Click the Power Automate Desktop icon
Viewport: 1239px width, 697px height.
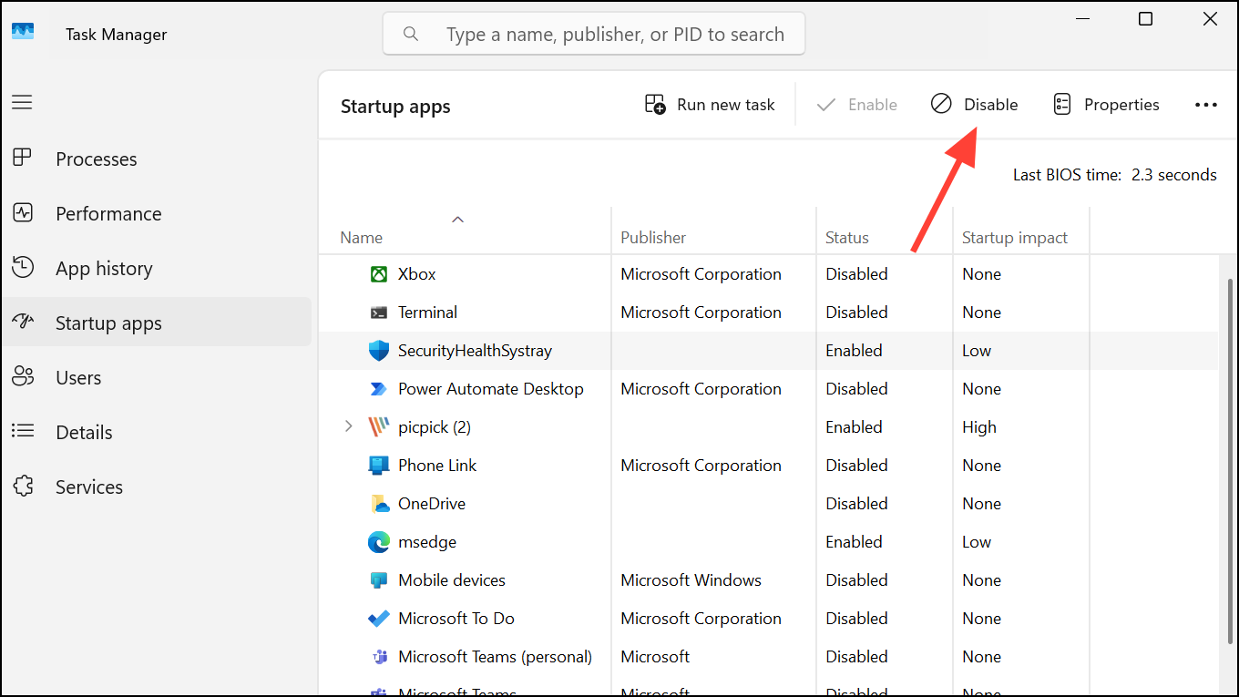point(377,388)
